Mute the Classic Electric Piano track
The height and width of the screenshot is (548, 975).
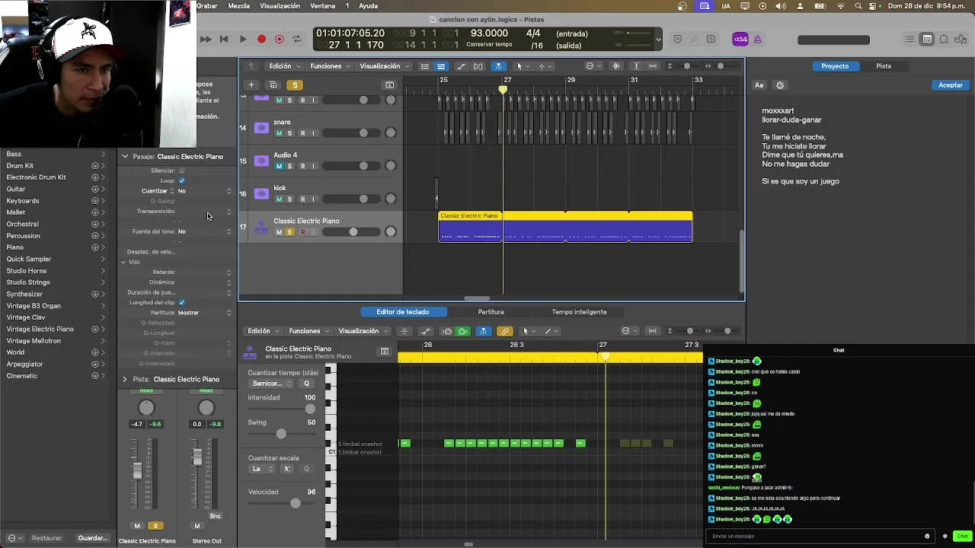click(x=279, y=232)
